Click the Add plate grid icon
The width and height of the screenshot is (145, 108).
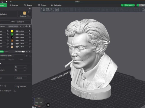(48, 10)
